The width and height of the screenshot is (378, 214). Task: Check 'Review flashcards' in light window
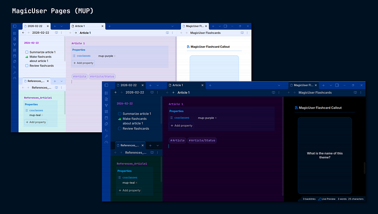click(27, 66)
